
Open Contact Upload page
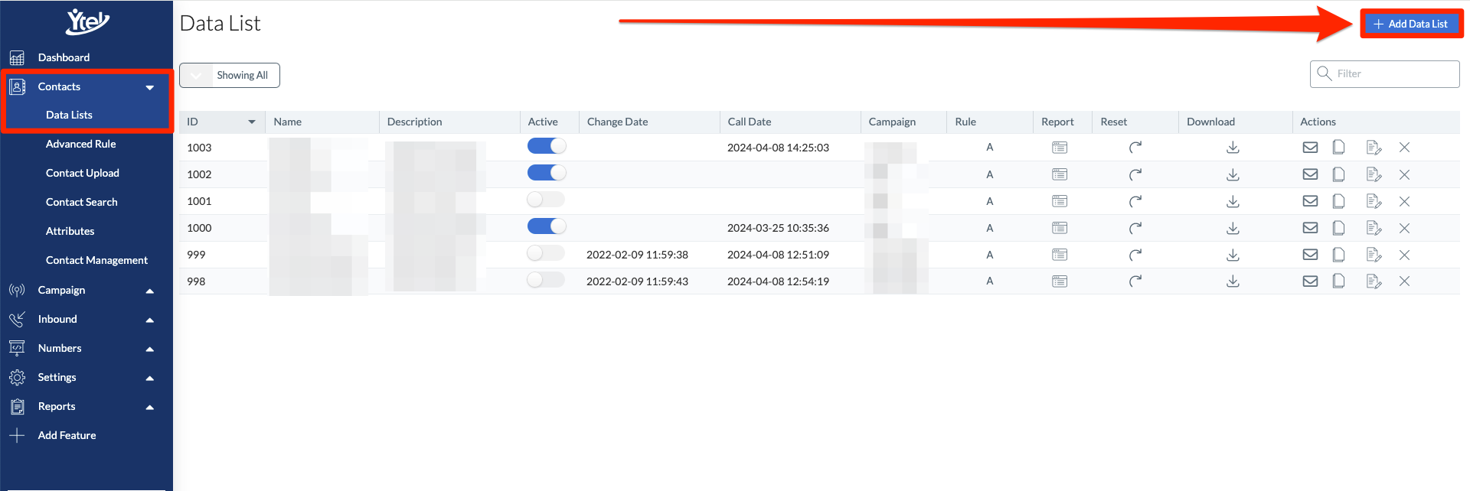83,173
